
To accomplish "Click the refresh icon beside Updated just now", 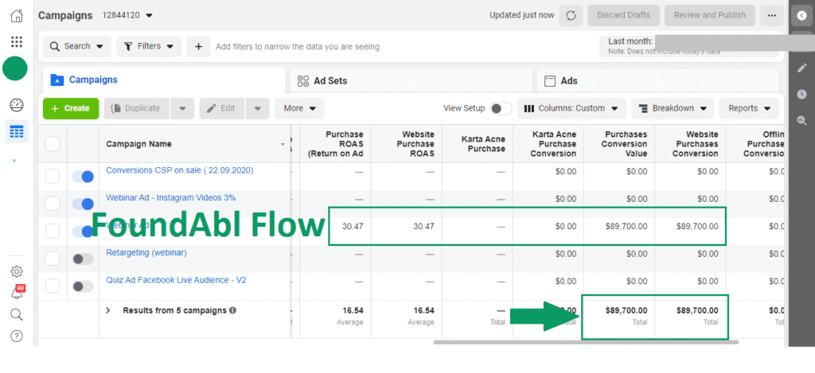I will point(571,15).
